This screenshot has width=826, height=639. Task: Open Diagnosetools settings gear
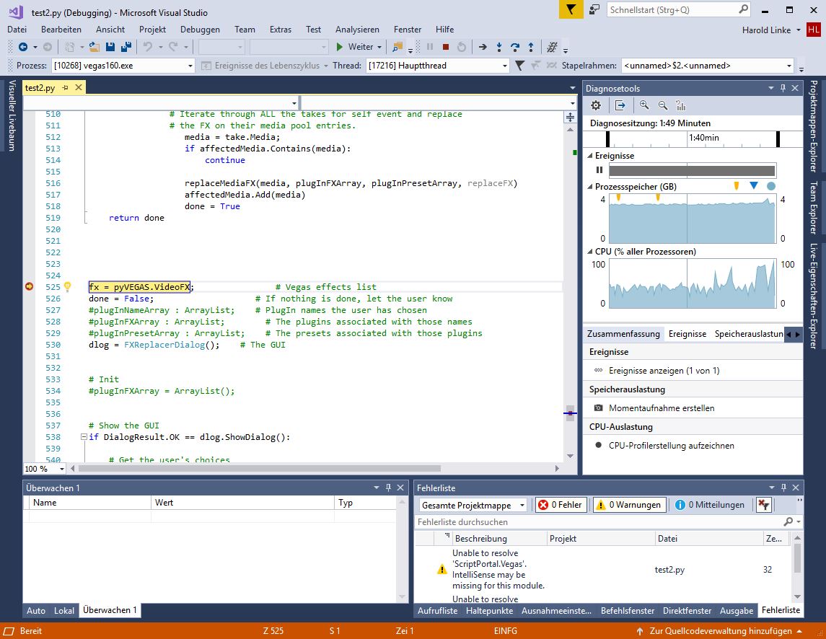coord(596,105)
